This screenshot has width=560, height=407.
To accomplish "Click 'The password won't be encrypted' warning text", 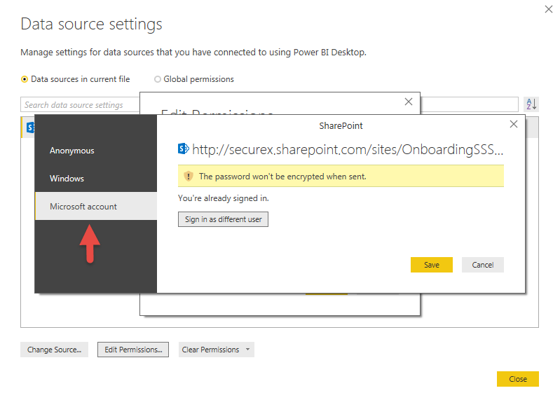I will pyautogui.click(x=282, y=177).
